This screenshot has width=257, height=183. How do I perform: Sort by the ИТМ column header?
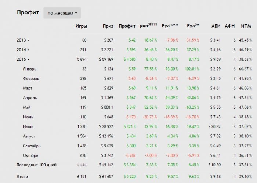(x=246, y=26)
